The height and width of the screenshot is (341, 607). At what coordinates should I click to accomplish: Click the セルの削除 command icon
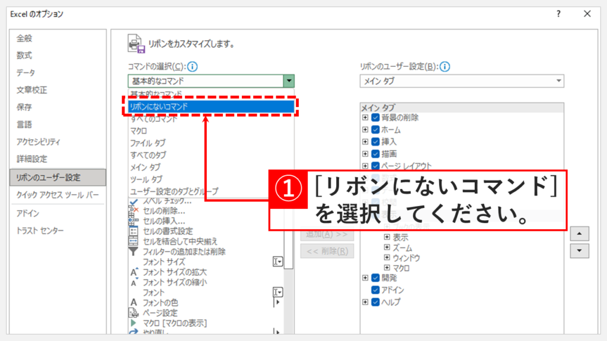point(133,211)
